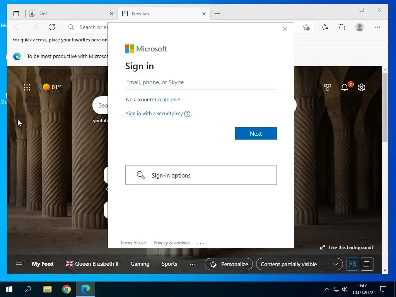The width and height of the screenshot is (396, 297).
Task: Refresh the page in Edge
Action: pos(52,27)
